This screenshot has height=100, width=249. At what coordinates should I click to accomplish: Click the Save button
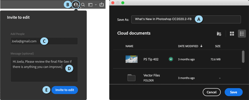point(233,92)
